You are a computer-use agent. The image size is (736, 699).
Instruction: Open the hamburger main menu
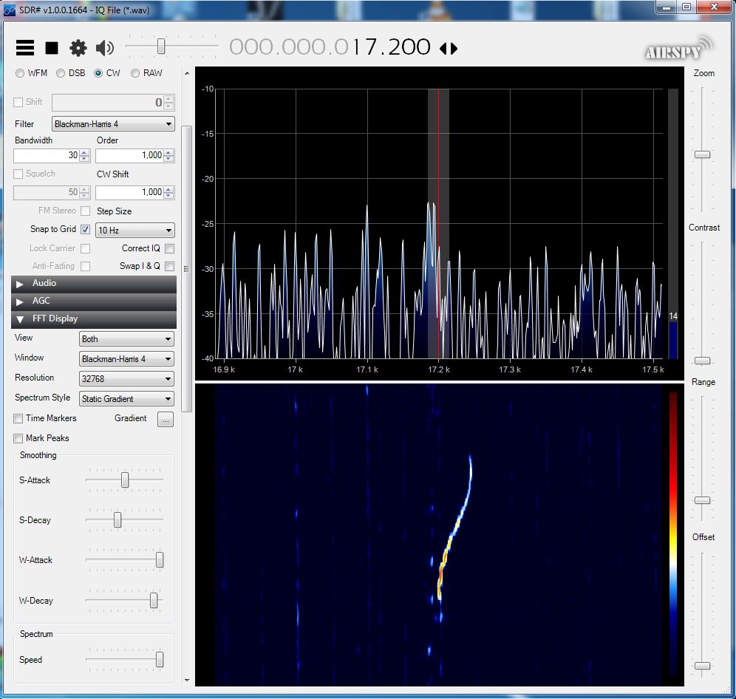[25, 48]
